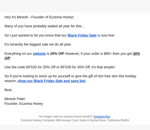This screenshot has height=130, width=150.
Task: Click the coupon code BFS30 text
Action: pyautogui.click(x=66, y=67)
